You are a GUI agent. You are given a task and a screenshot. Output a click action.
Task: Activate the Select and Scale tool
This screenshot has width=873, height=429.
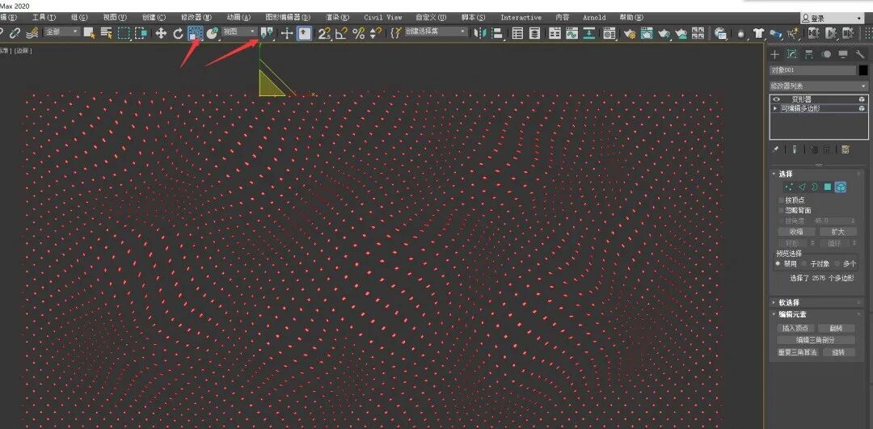(x=195, y=33)
